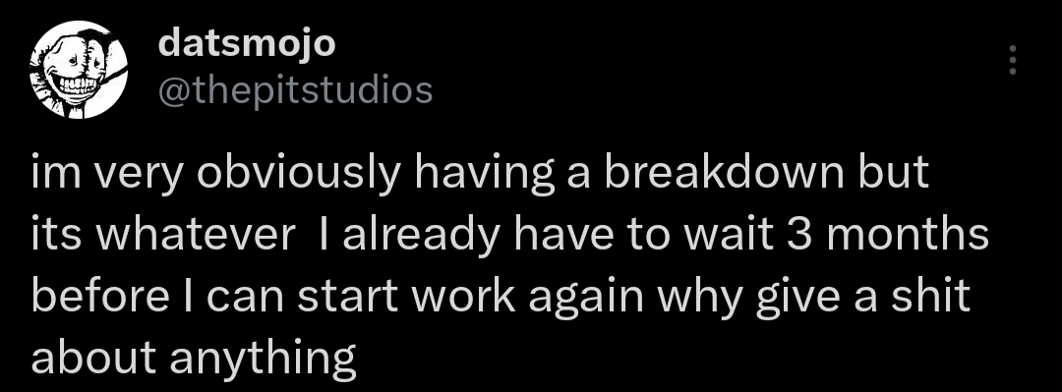The width and height of the screenshot is (1062, 392).
Task: Click the word 'anything' at tweet end
Action: [263, 359]
